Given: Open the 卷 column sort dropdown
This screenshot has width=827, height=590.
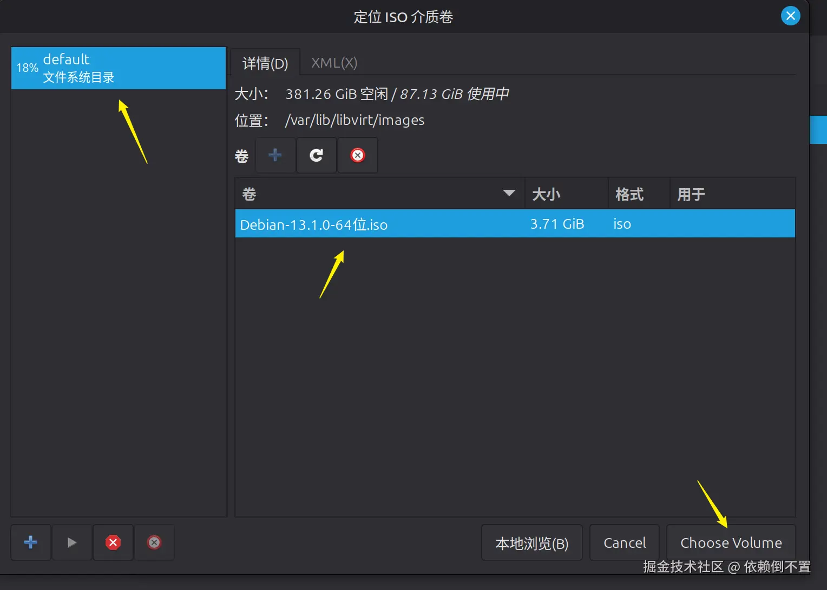Looking at the screenshot, I should click(x=508, y=193).
